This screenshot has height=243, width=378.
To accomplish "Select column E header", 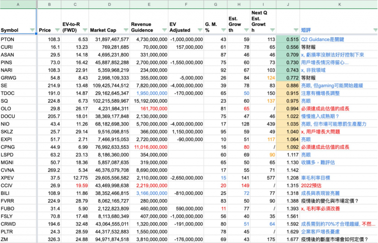I will coord(149,4).
